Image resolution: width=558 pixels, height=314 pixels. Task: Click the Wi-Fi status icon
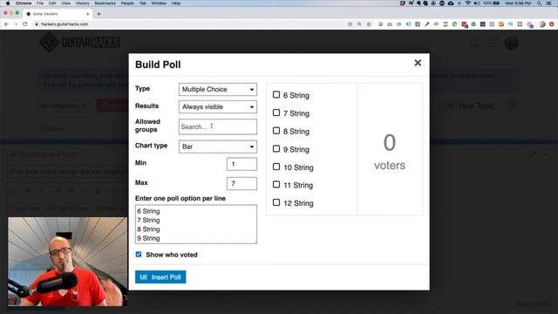(x=468, y=3)
